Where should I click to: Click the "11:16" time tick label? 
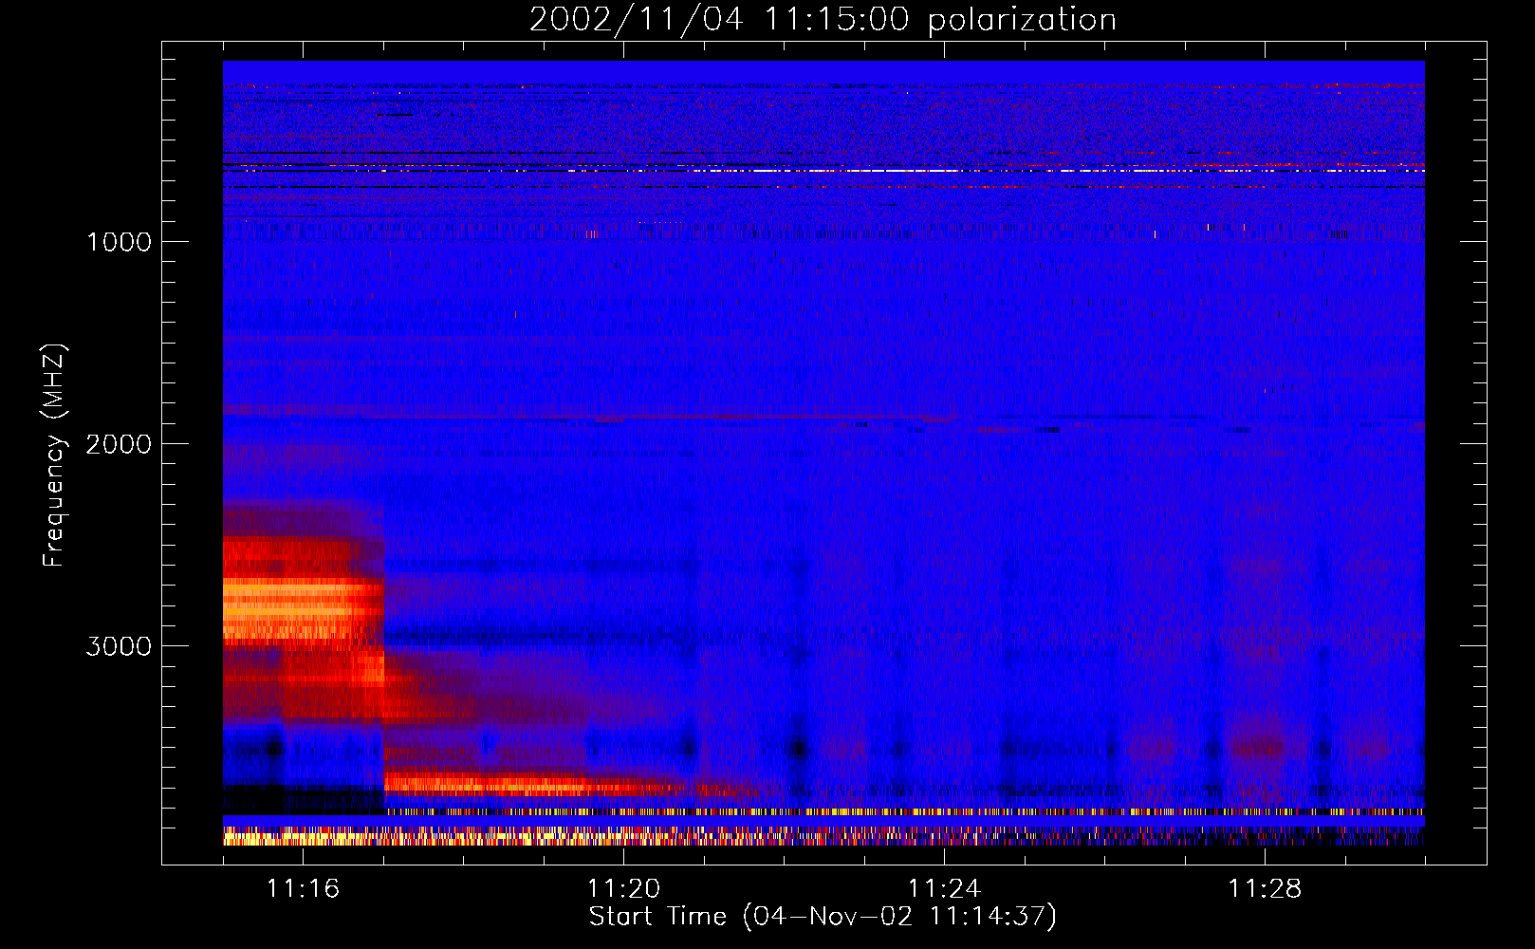[303, 889]
